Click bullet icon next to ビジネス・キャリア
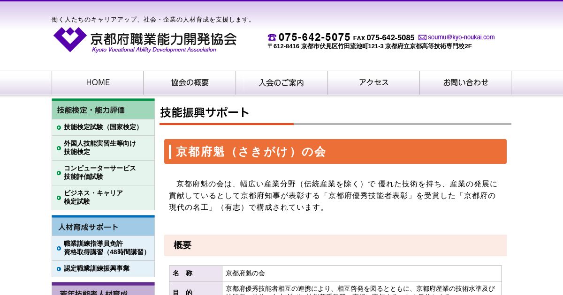Image resolution: width=563 pixels, height=295 pixels. 59,198
